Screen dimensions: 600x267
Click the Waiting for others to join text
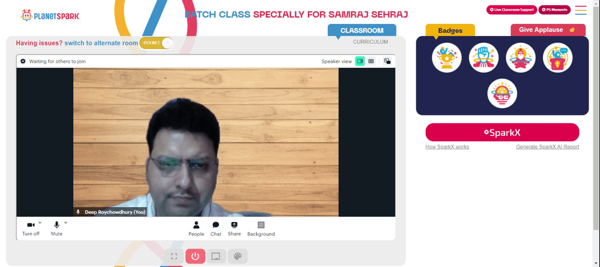[58, 61]
